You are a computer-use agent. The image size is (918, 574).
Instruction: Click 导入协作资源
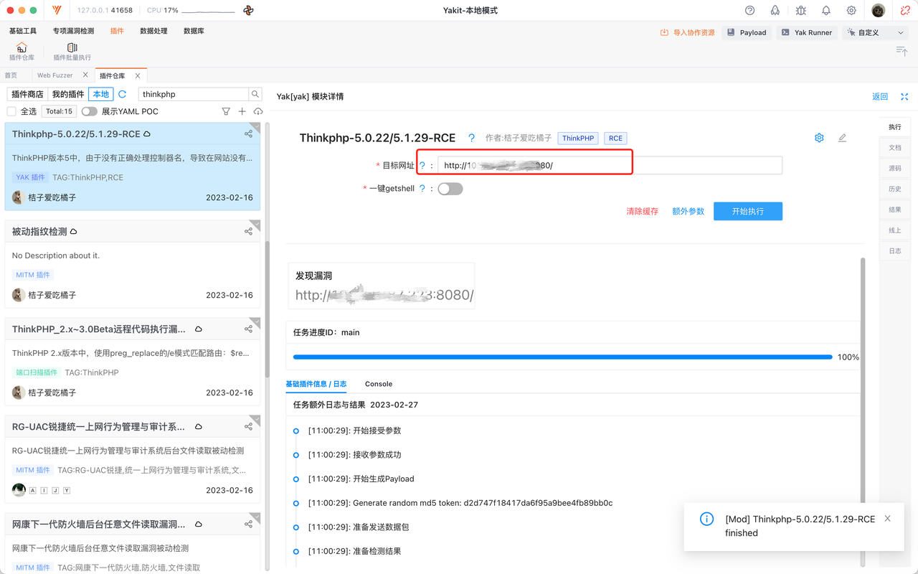pyautogui.click(x=688, y=32)
